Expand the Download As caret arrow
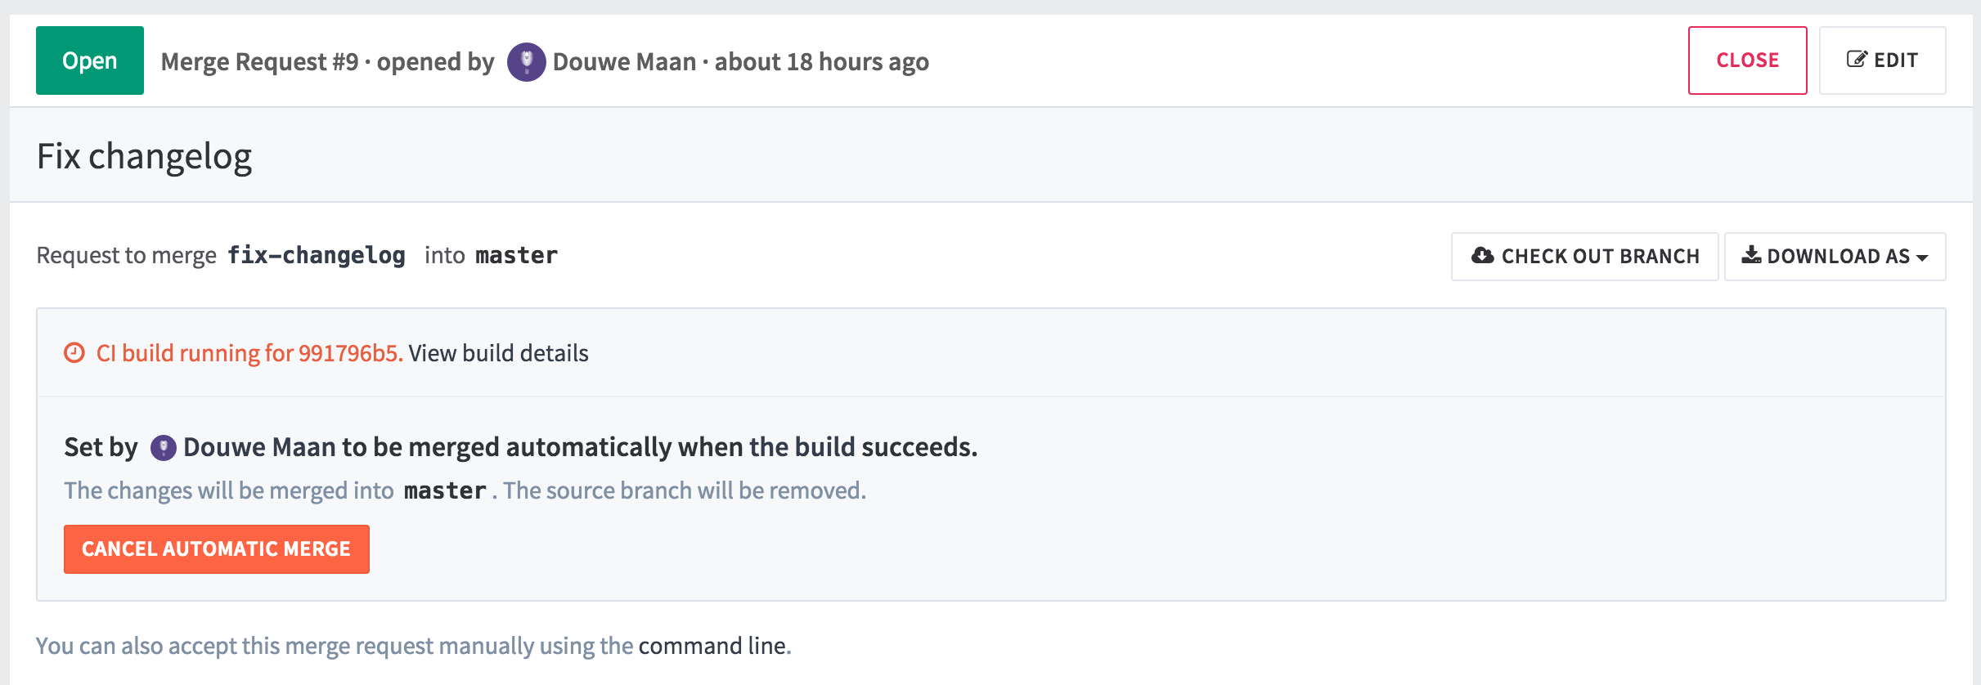The image size is (1981, 685). [1922, 257]
